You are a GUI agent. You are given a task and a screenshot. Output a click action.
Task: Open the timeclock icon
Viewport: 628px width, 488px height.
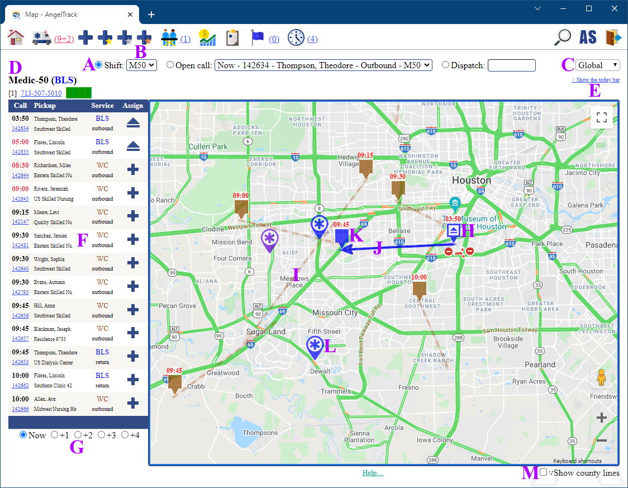296,37
